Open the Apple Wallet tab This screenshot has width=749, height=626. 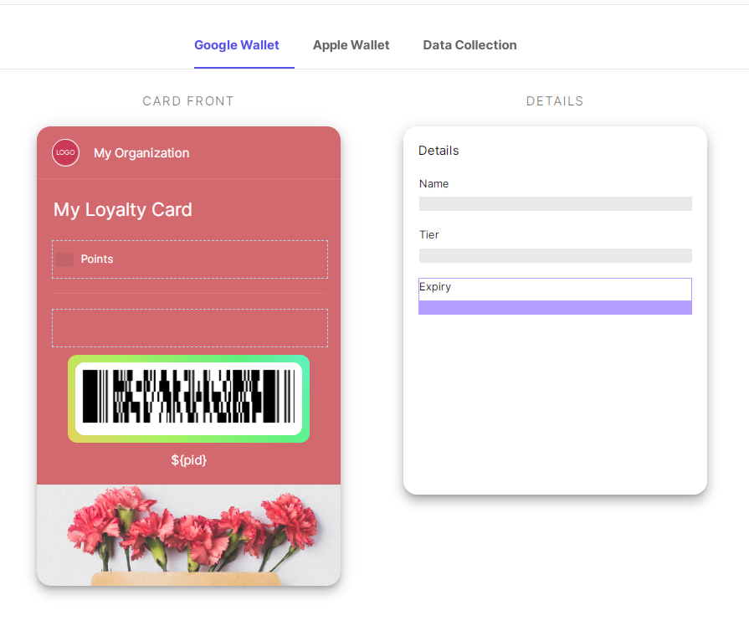pos(351,45)
